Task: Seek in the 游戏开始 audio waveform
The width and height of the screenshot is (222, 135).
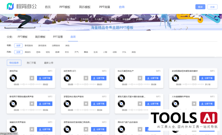Action: 31,84
